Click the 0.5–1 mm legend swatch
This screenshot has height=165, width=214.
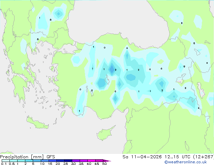pos(14,161)
